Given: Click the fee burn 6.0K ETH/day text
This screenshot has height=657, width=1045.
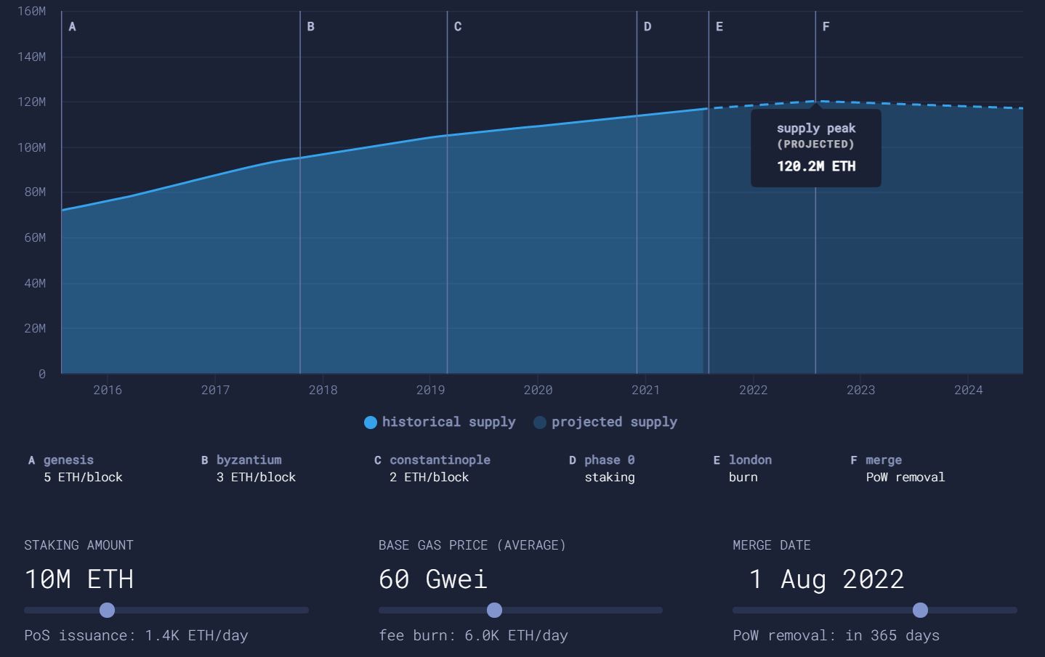Looking at the screenshot, I should point(473,635).
